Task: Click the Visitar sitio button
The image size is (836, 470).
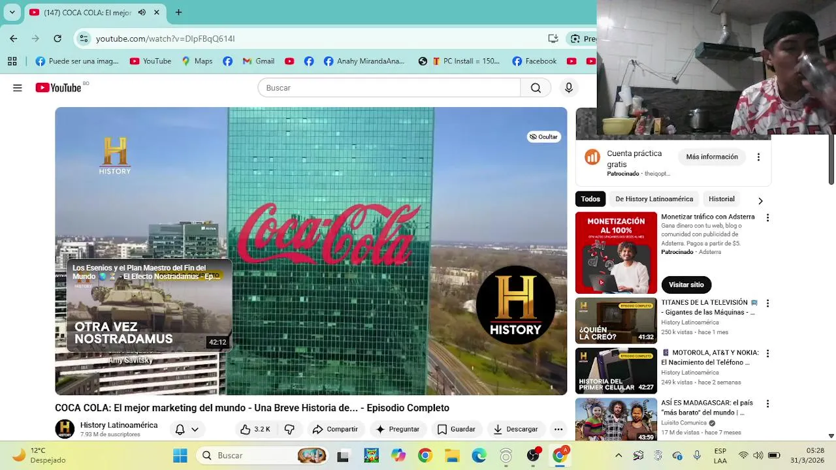Action: pyautogui.click(x=686, y=285)
